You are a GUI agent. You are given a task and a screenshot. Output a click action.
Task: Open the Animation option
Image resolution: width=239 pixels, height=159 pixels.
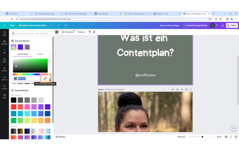[68, 32]
